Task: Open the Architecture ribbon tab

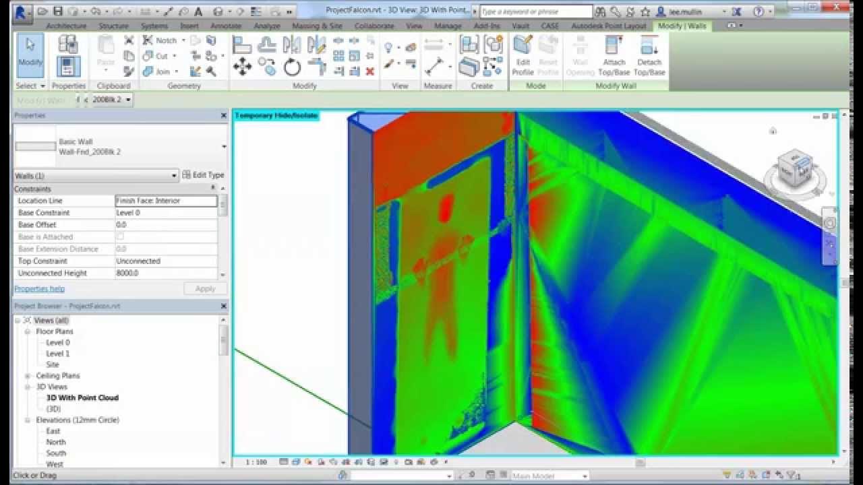Action: (66, 26)
